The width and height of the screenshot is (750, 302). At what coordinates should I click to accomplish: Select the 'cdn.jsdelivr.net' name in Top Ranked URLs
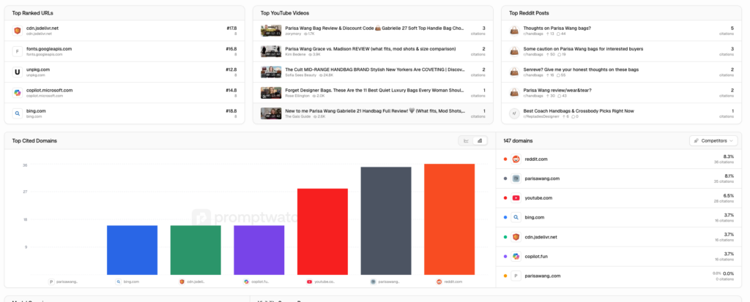tap(42, 29)
